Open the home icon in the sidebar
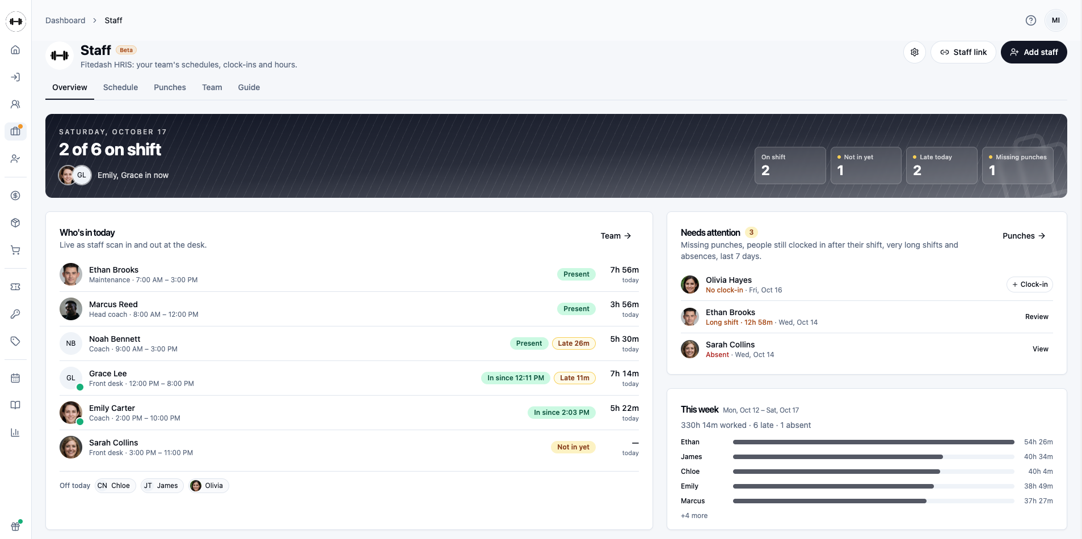The width and height of the screenshot is (1082, 539). tap(15, 50)
